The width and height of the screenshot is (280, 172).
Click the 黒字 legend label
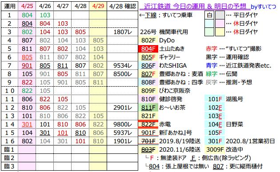[x=212, y=57]
